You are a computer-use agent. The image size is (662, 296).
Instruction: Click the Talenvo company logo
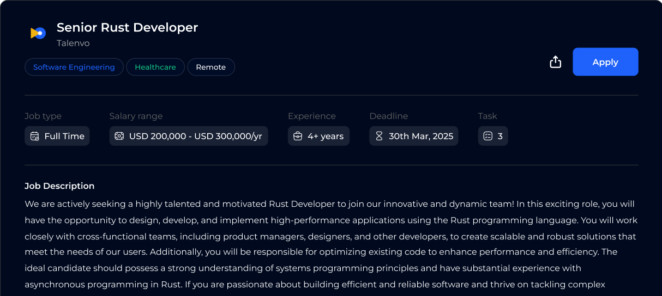38,33
